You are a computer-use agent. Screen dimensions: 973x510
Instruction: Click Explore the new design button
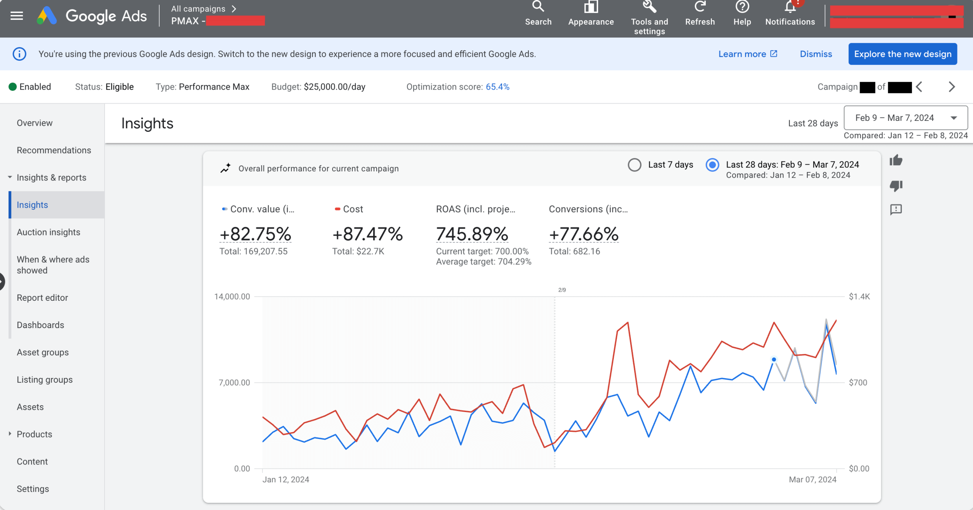[x=903, y=54]
